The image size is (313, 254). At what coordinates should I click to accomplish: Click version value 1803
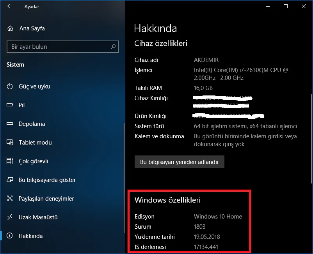point(199,226)
